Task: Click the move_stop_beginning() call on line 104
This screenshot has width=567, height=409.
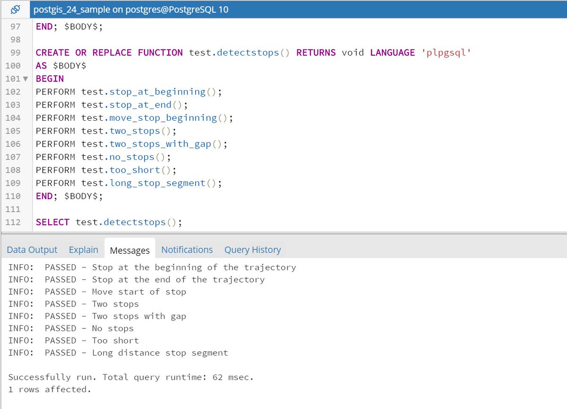Action: (x=169, y=118)
